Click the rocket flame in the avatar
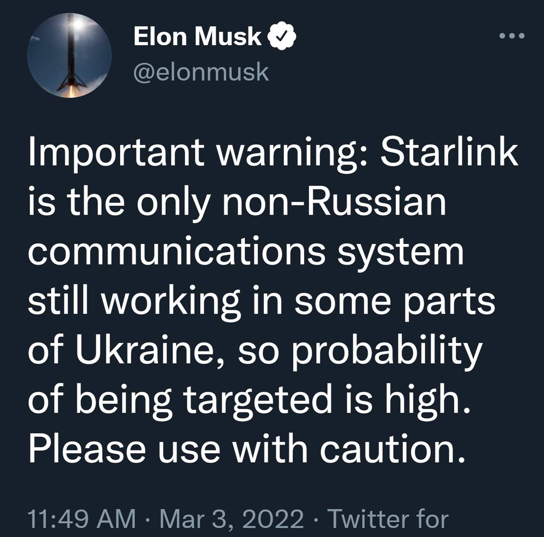 pyautogui.click(x=72, y=91)
